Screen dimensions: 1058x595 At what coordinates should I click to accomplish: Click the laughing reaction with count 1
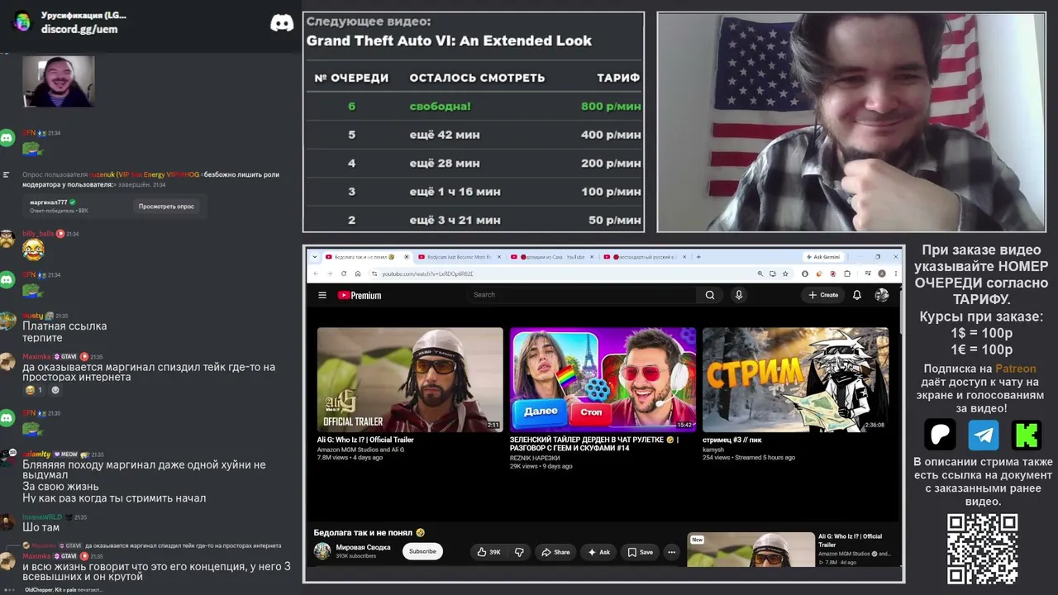[x=33, y=390]
